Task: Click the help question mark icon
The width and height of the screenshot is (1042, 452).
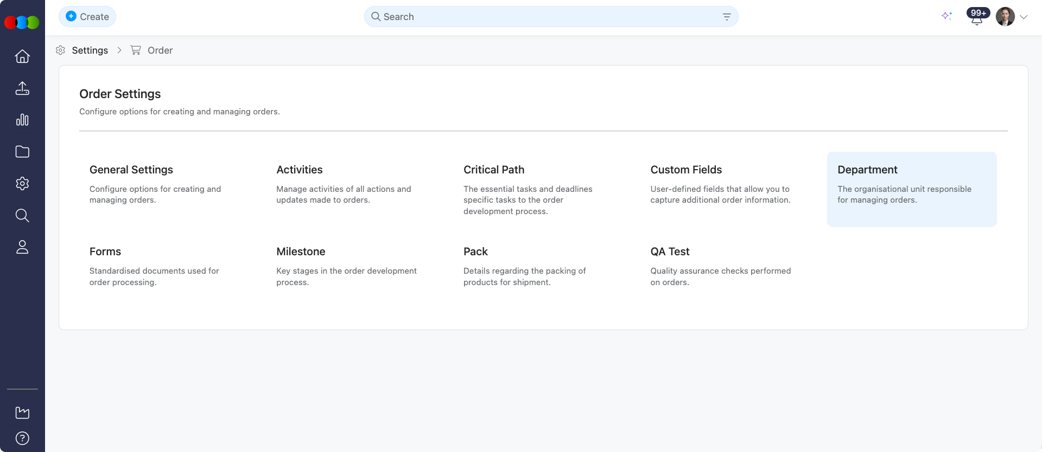Action: click(x=22, y=438)
